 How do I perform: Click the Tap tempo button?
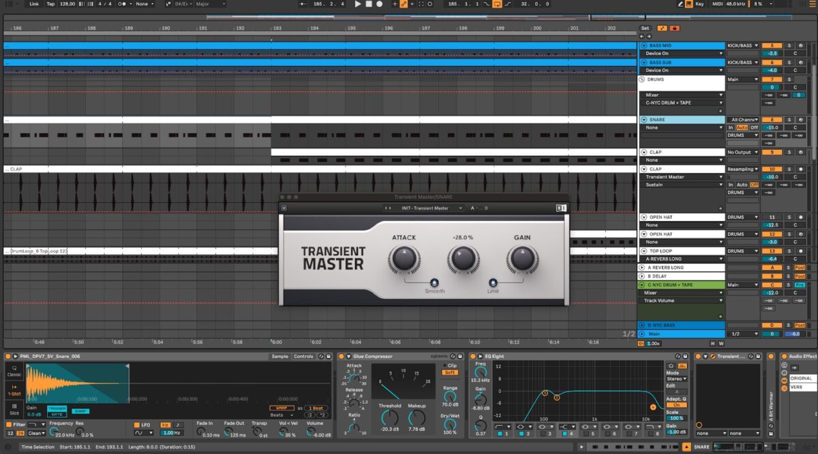(x=50, y=3)
